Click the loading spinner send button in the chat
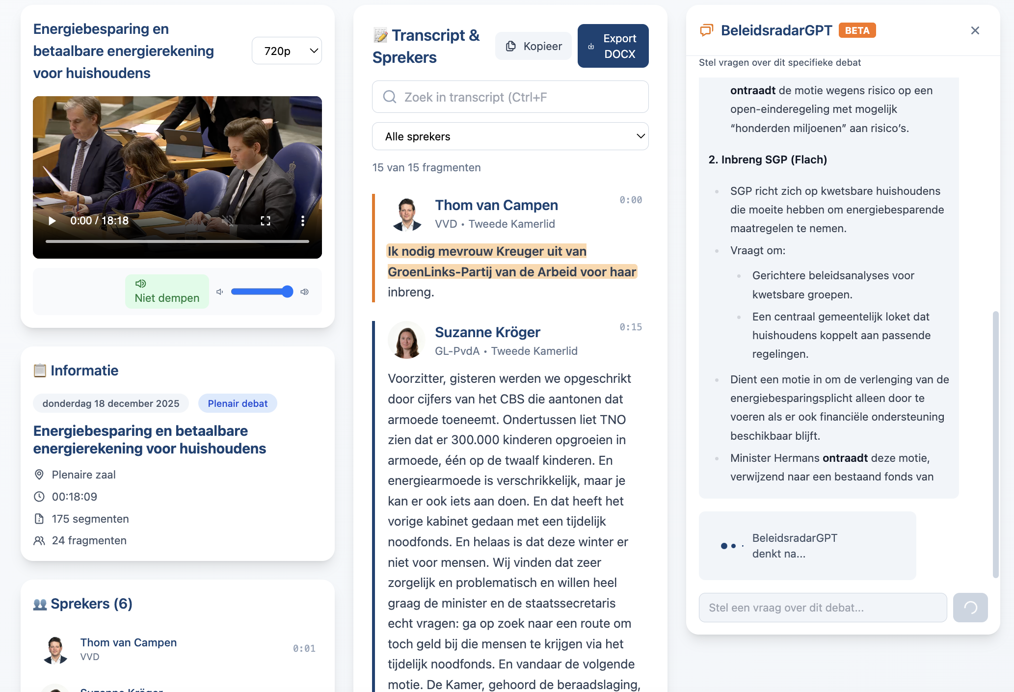 click(971, 607)
